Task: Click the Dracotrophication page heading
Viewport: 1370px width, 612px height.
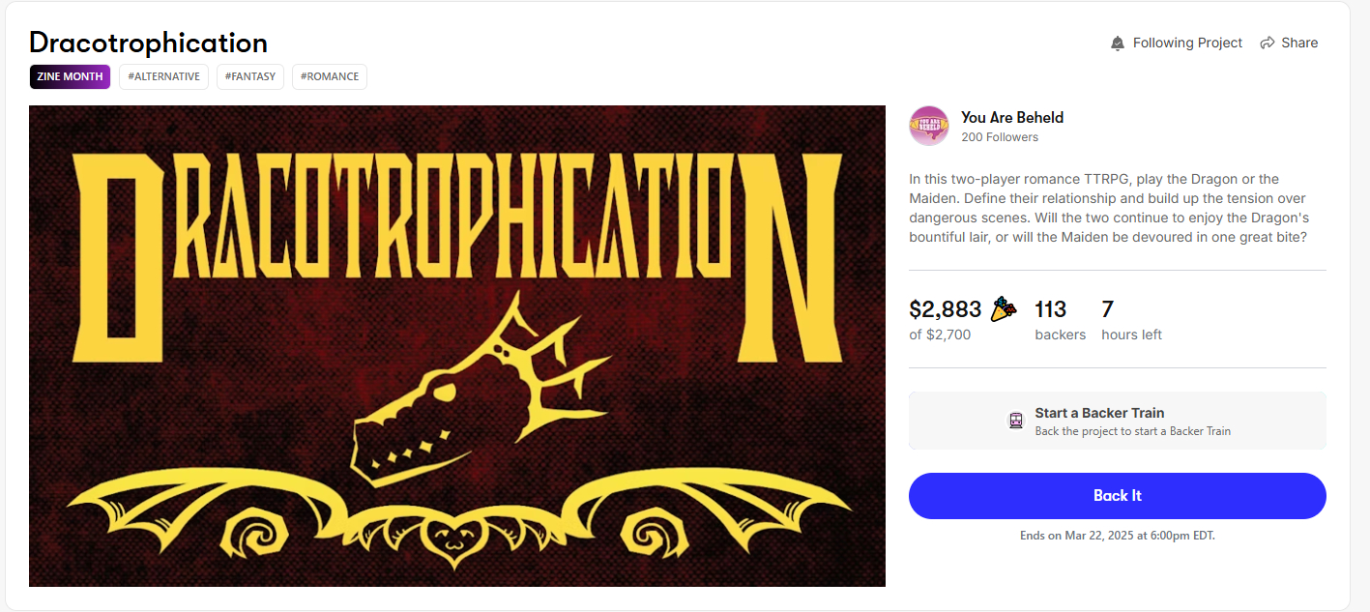Action: [x=148, y=43]
